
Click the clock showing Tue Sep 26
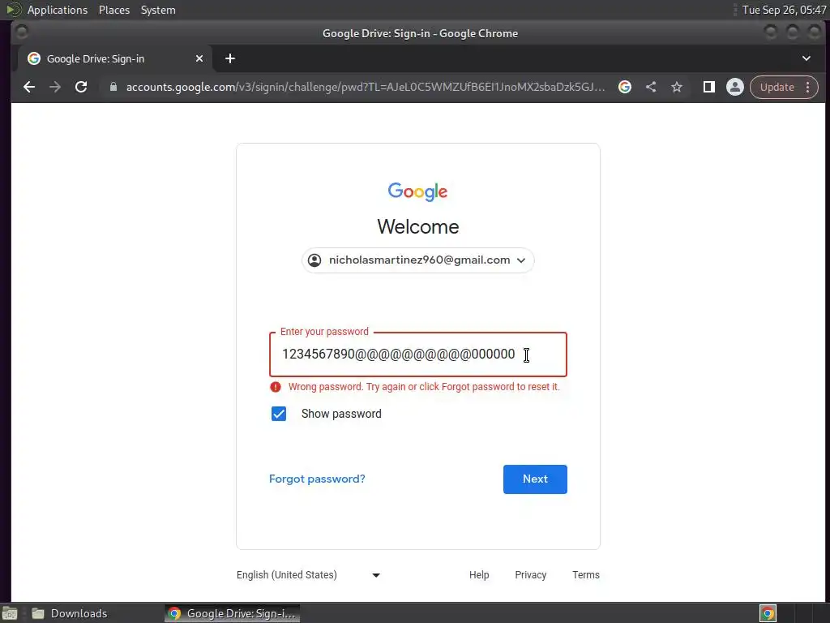pyautogui.click(x=784, y=10)
